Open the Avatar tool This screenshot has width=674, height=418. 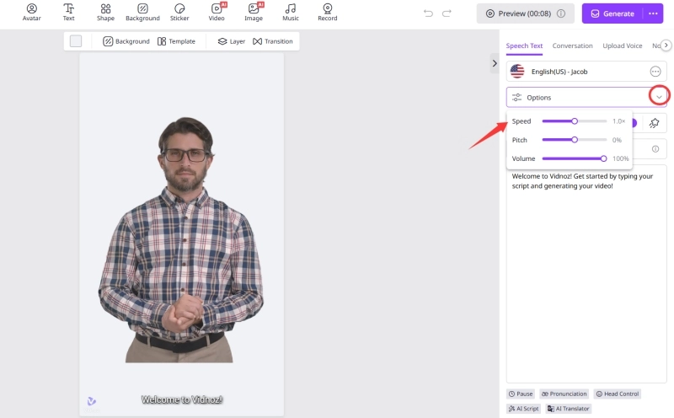click(x=31, y=12)
